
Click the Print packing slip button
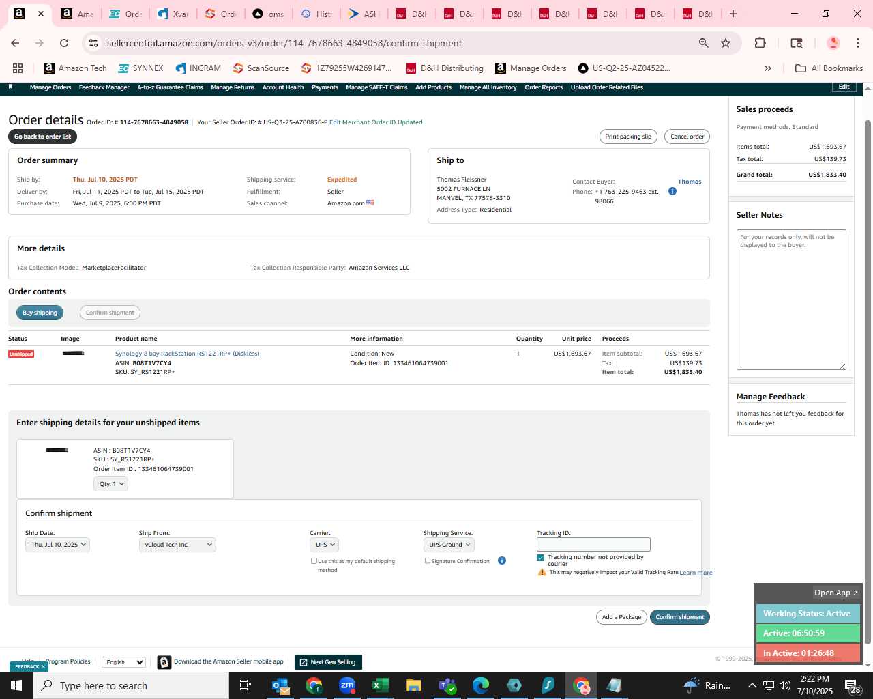point(628,137)
